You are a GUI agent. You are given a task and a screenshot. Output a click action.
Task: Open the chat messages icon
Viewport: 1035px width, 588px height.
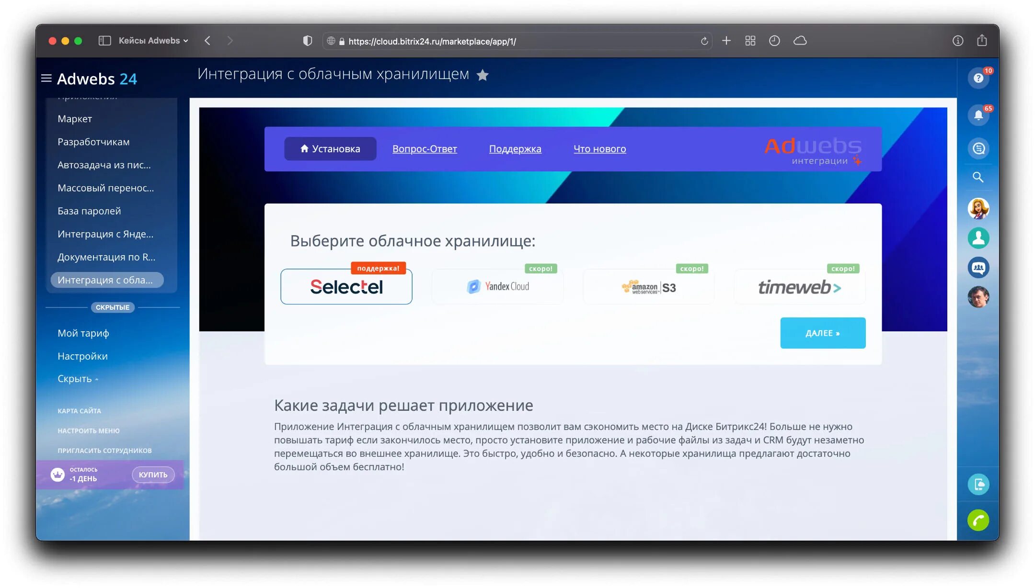(x=978, y=148)
